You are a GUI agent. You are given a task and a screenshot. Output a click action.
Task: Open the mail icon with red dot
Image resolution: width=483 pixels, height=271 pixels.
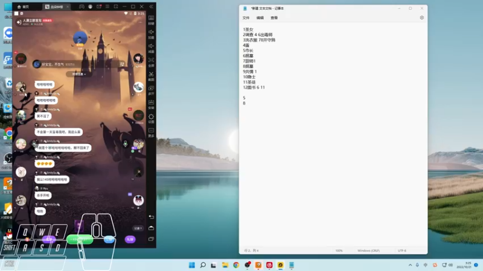tap(99, 7)
